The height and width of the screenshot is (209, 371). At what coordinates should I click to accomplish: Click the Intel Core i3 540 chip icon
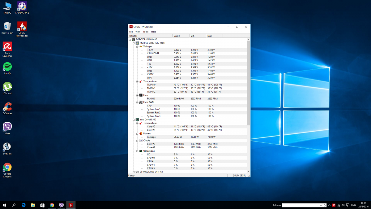click(x=137, y=120)
